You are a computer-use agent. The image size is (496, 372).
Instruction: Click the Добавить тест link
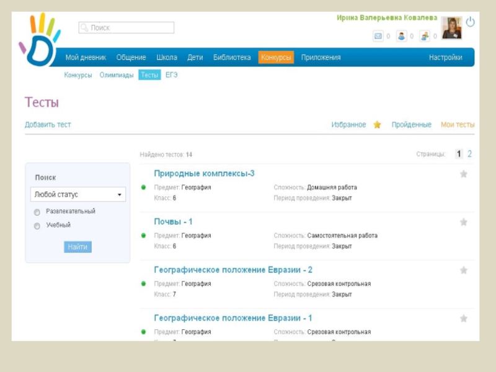pyautogui.click(x=48, y=125)
